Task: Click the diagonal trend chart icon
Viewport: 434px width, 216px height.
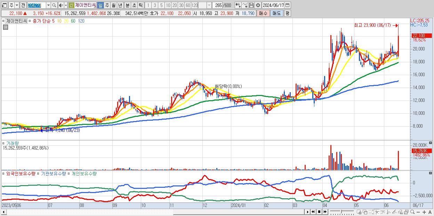Action: [x=395, y=212]
